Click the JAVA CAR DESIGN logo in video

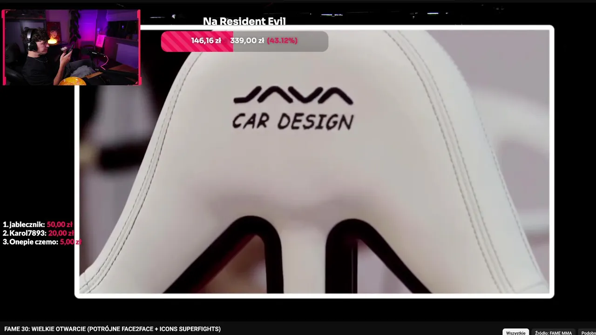[x=293, y=108]
